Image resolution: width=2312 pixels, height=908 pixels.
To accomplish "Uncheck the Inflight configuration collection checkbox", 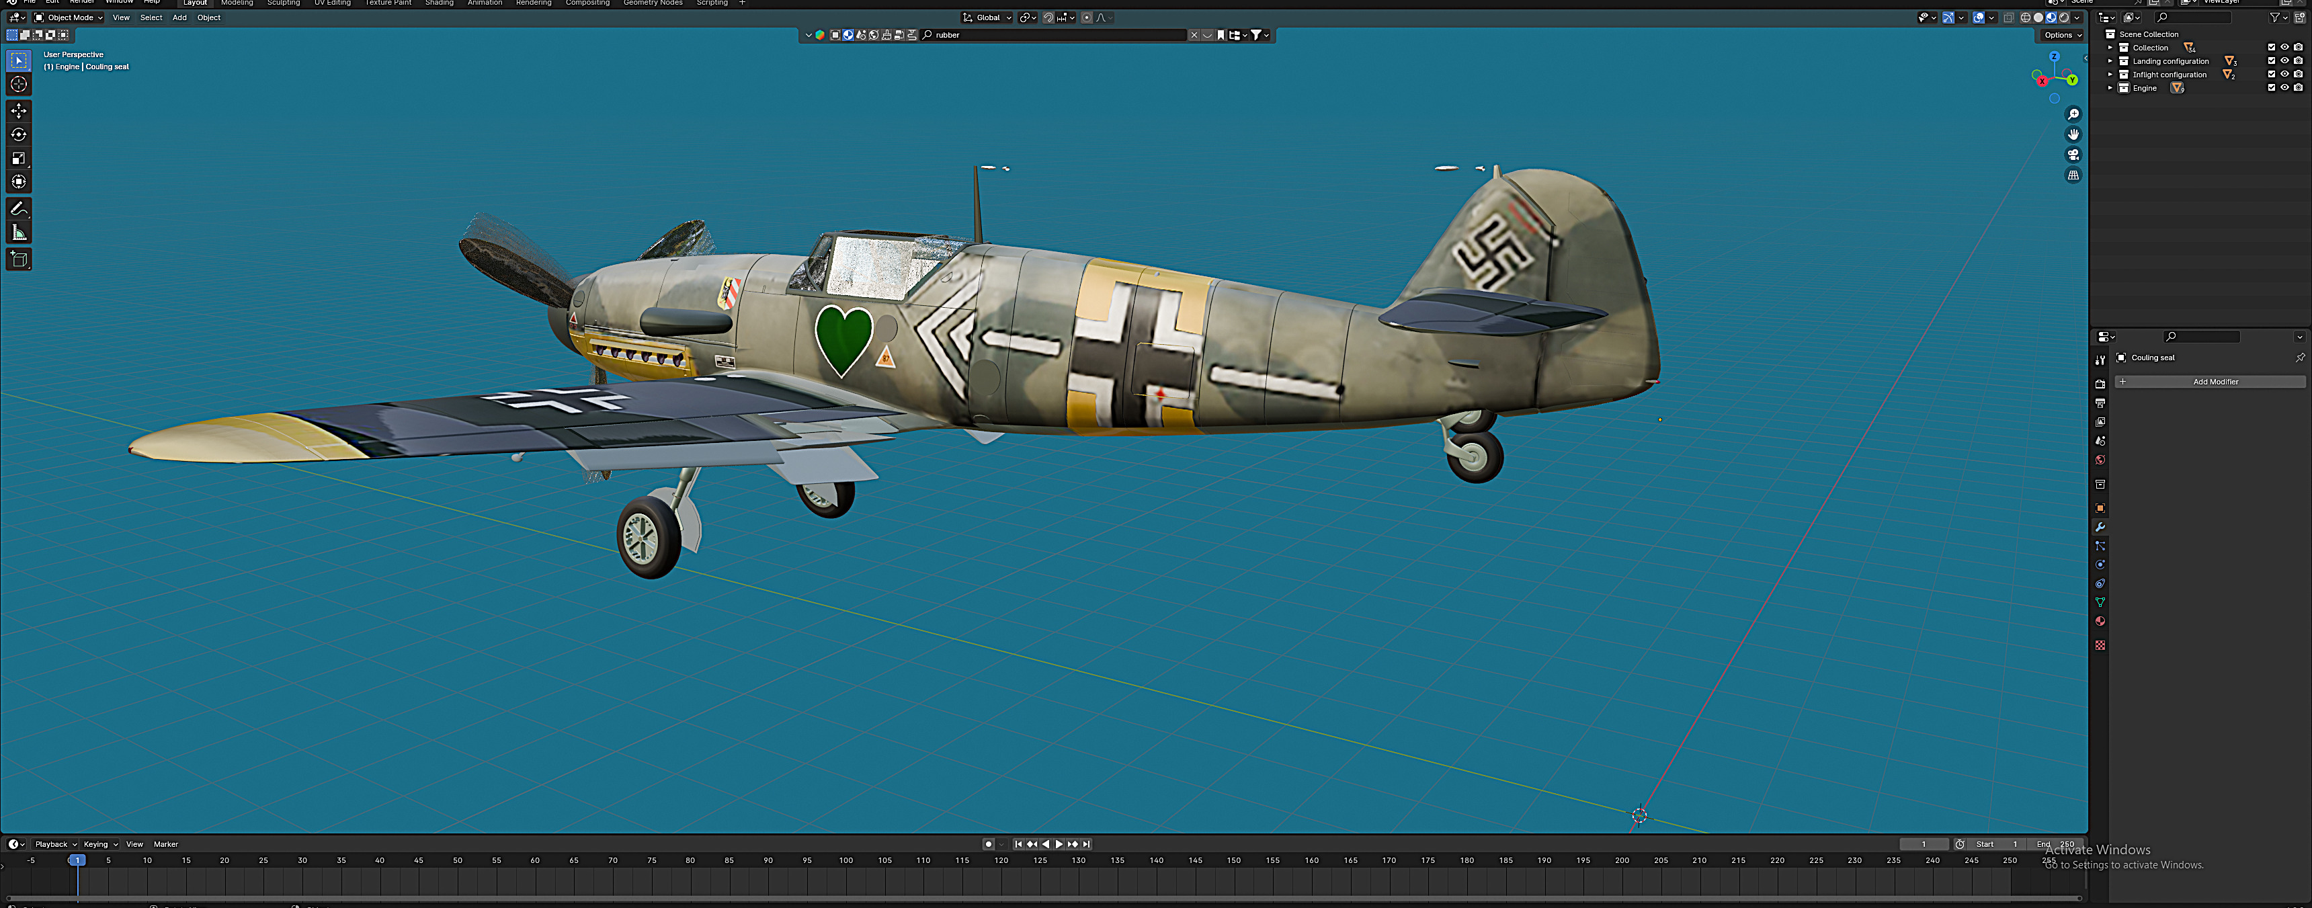I will [x=2272, y=75].
